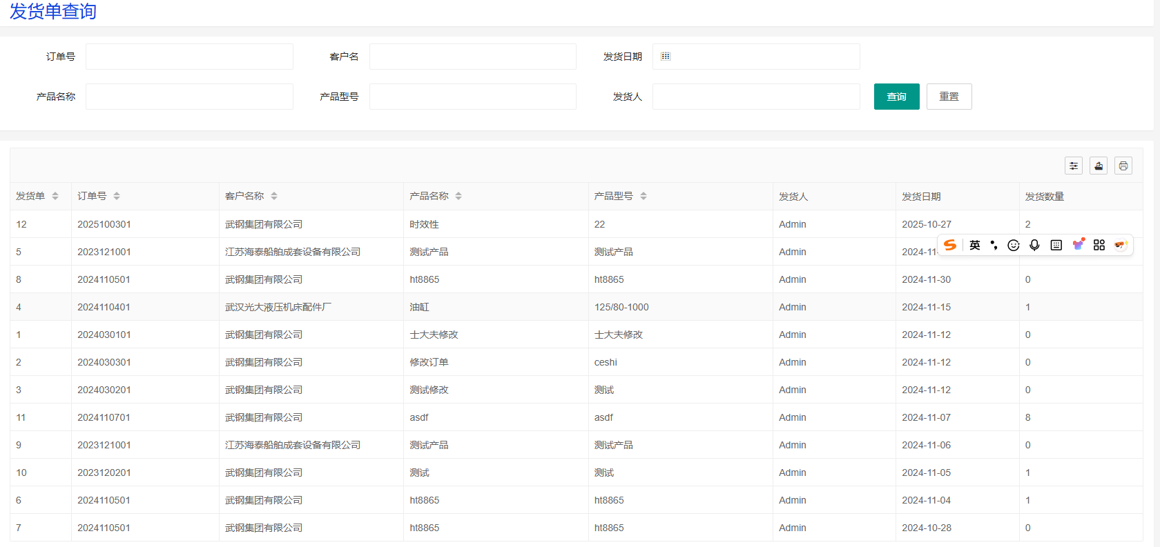Focus the 发货人 input field
This screenshot has height=547, width=1160.
(x=756, y=97)
